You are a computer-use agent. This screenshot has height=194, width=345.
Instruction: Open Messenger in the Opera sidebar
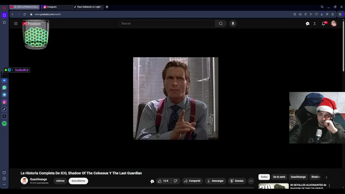click(x=4, y=80)
